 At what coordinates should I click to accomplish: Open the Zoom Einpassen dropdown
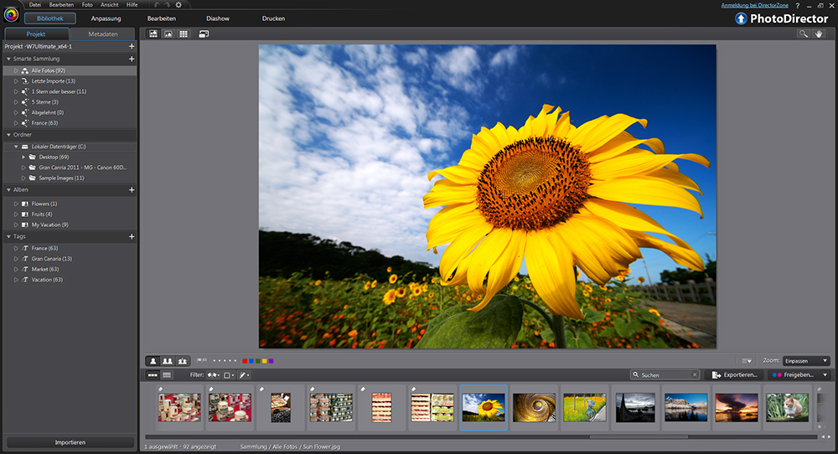(806, 360)
